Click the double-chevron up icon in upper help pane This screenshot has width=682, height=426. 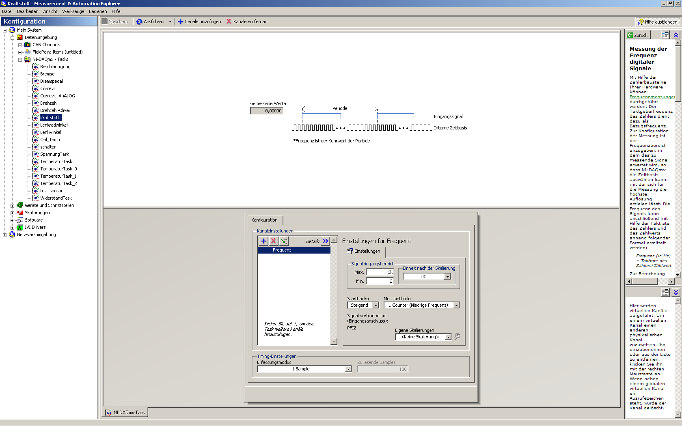point(676,35)
